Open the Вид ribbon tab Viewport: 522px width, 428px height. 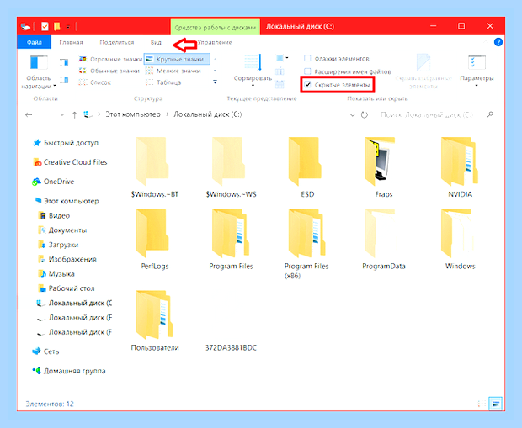click(x=156, y=42)
